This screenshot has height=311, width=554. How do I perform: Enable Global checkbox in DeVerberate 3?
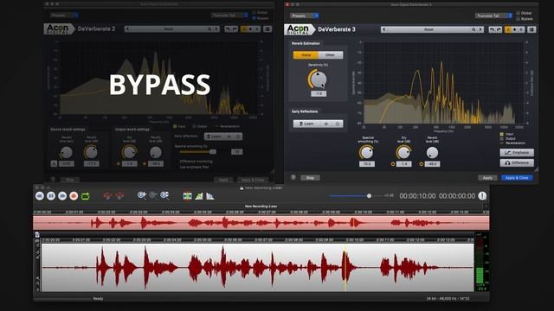click(x=518, y=13)
